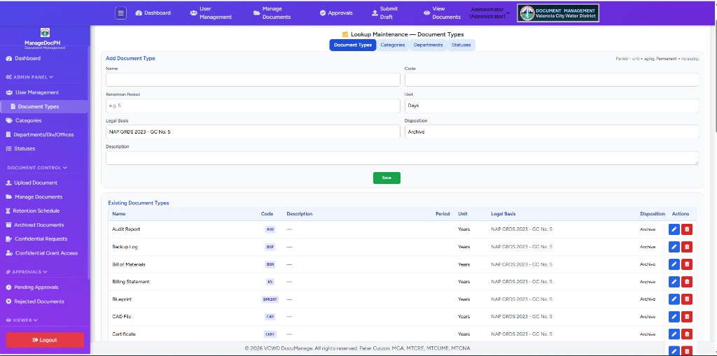Click the BPRINT code badge
This screenshot has height=356, width=717.
pyautogui.click(x=270, y=299)
